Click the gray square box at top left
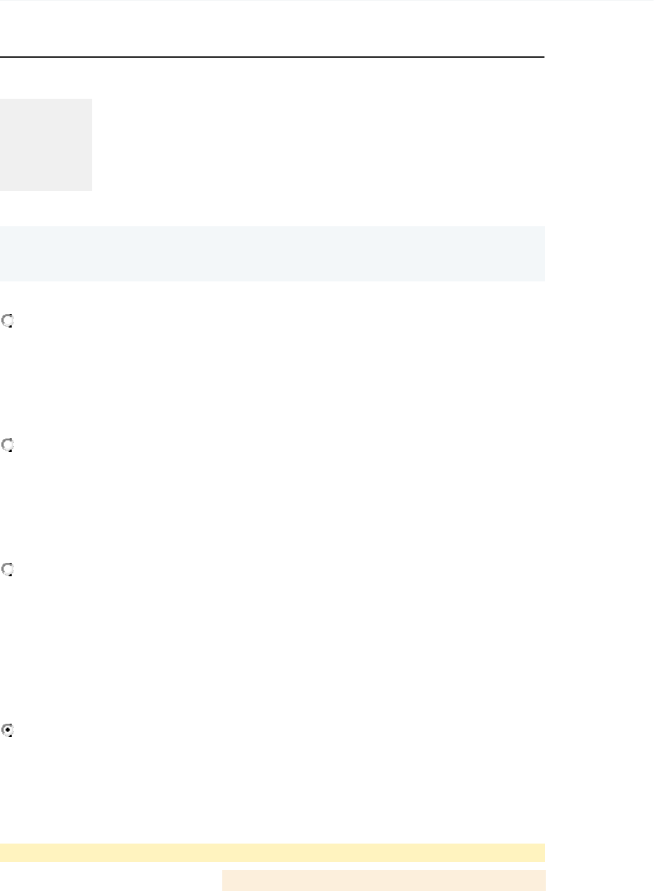This screenshot has width=654, height=891. 45,144
